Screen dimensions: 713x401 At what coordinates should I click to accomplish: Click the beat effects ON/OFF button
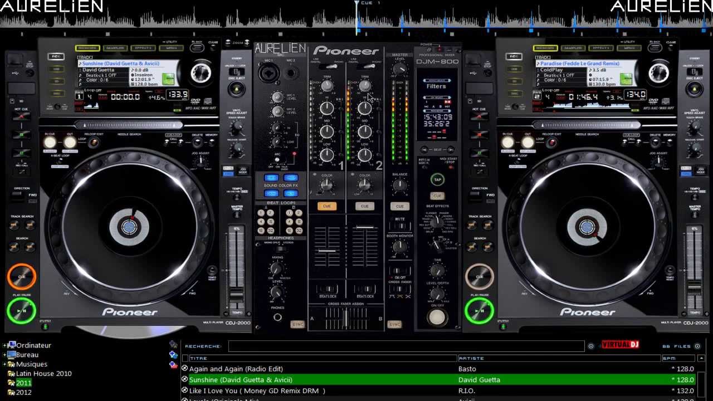(x=437, y=317)
